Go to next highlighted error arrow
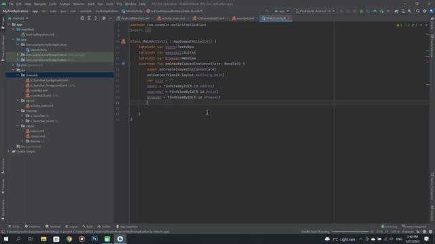The height and width of the screenshot is (244, 435). [x=426, y=25]
